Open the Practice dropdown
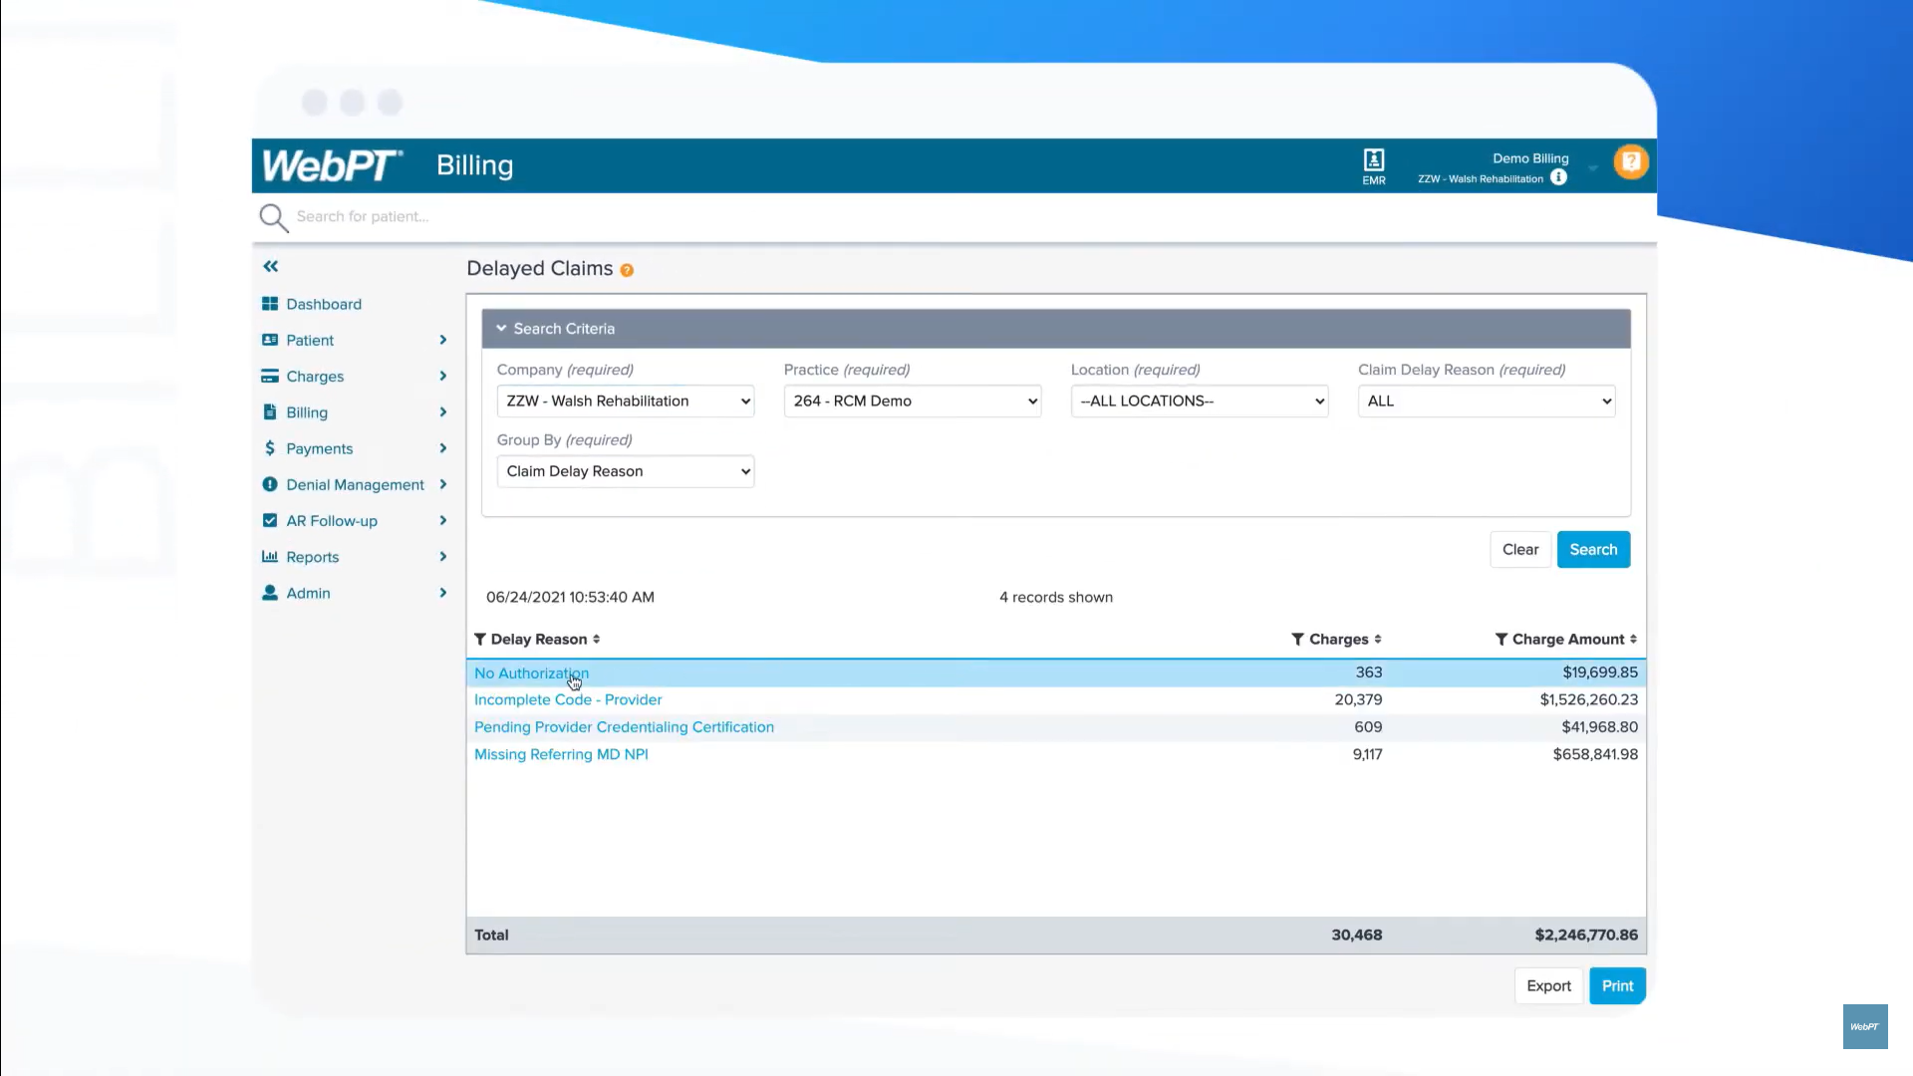 pyautogui.click(x=912, y=402)
